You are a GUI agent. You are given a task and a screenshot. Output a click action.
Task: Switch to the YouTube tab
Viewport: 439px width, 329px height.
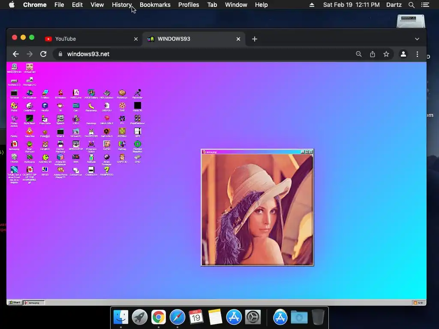point(91,39)
